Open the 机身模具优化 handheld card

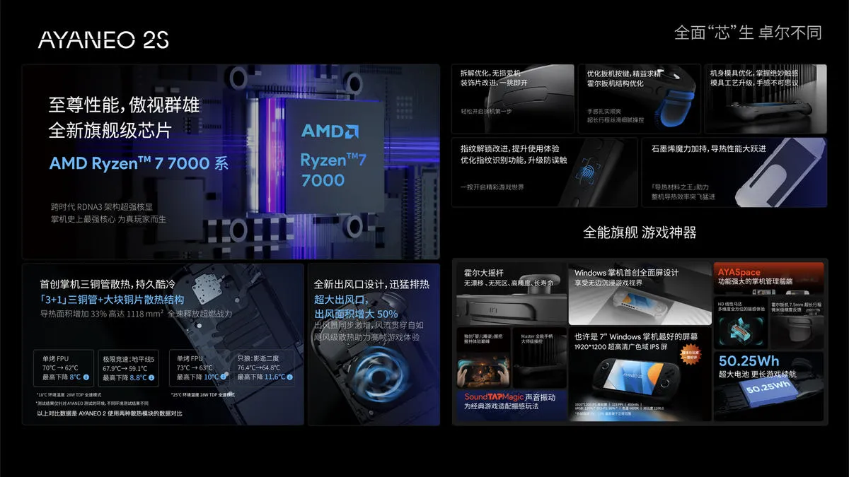pos(766,98)
